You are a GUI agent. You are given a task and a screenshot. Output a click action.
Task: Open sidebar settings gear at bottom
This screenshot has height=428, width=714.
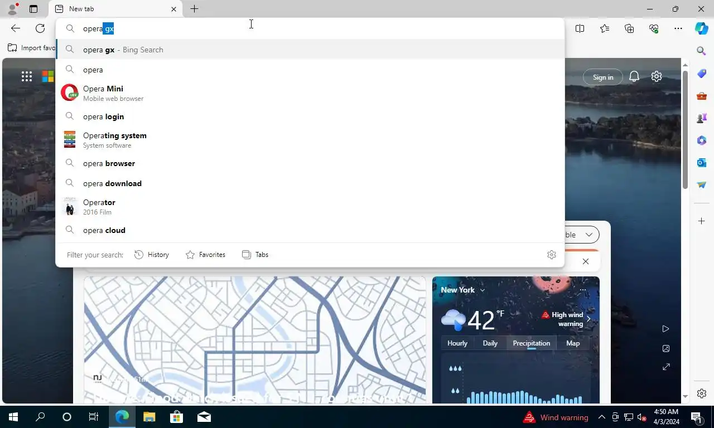coord(702,393)
